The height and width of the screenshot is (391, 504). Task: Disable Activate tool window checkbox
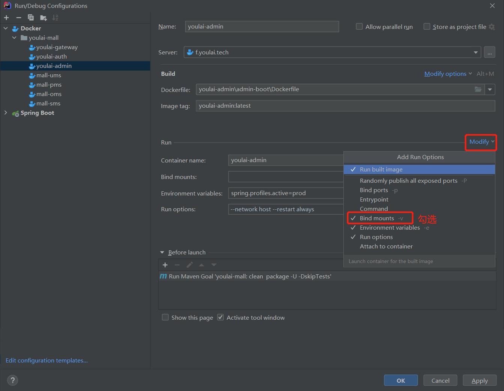coord(221,317)
